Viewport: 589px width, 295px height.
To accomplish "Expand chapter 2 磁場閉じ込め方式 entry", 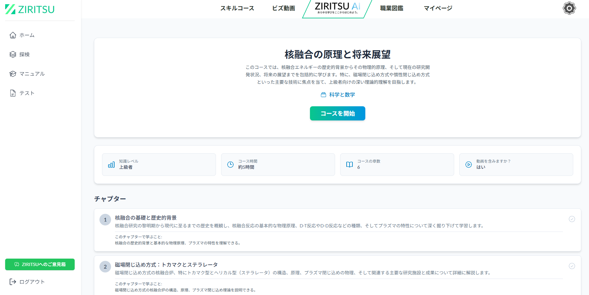I will [x=166, y=265].
